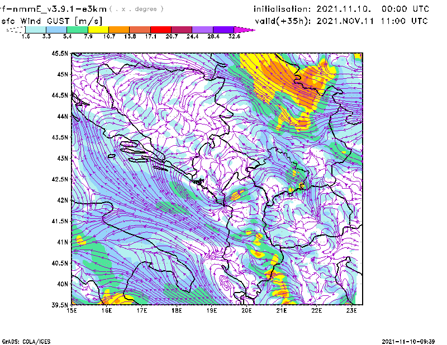Click the 16E longitude label
This screenshot has width=447, height=345.
107,310
